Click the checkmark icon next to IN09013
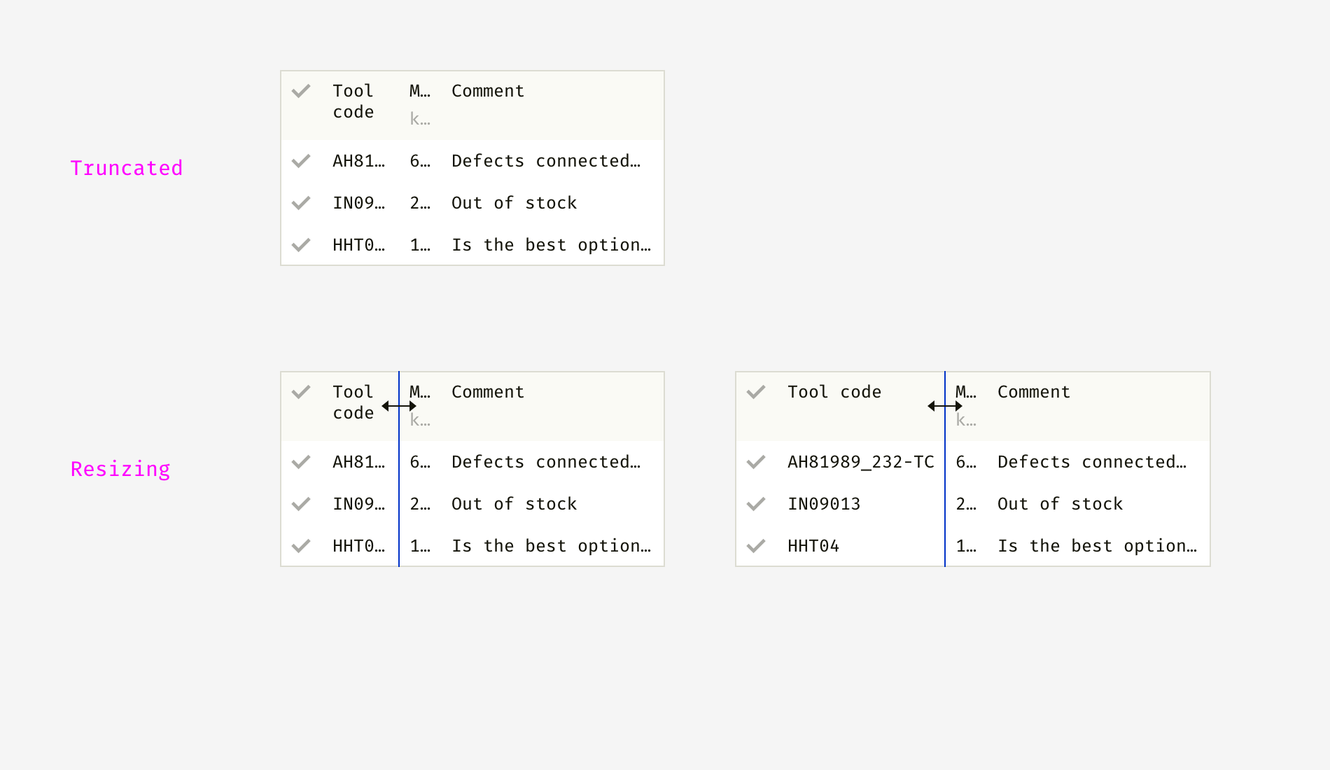The image size is (1330, 770). [x=756, y=504]
